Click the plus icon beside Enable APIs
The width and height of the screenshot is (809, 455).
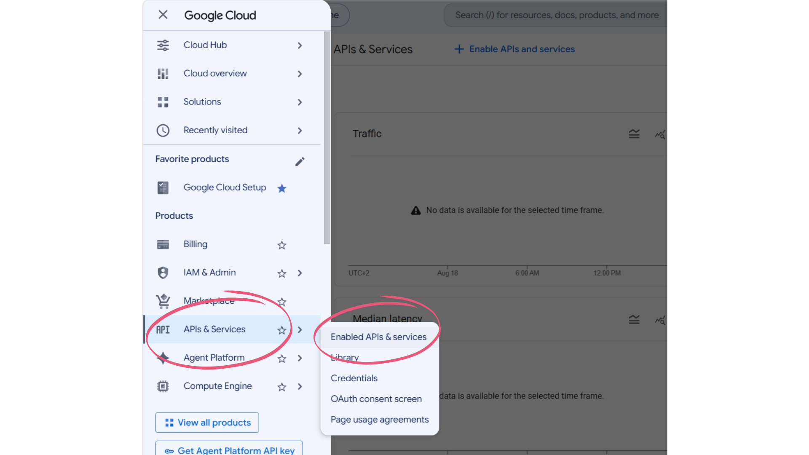click(459, 49)
